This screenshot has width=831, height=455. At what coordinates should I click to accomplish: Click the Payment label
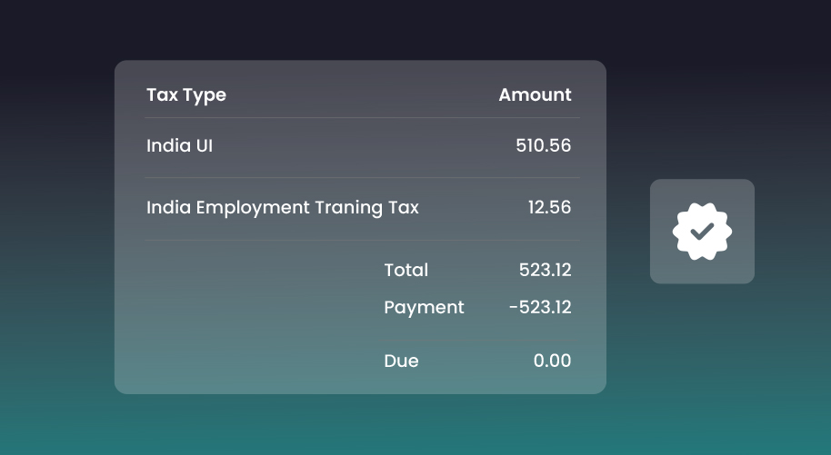pos(424,307)
